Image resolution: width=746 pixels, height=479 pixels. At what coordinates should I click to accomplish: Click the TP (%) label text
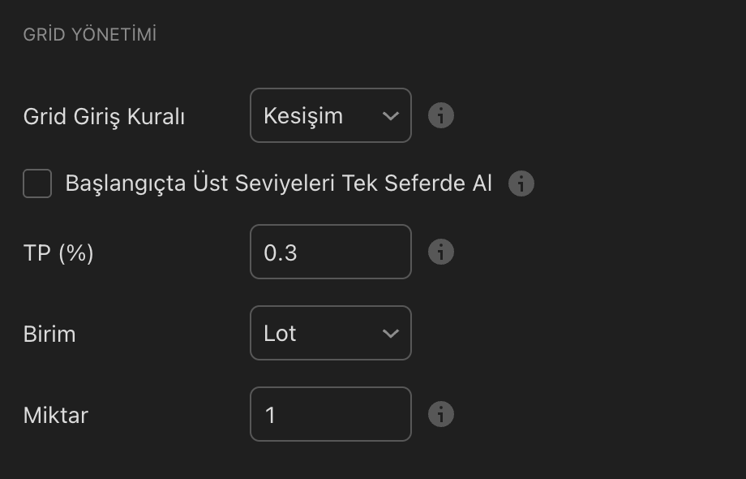(58, 253)
